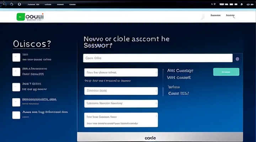Tick the second checkbox in left list
Image resolution: width=256 pixels, height=142 pixels.
[16, 72]
